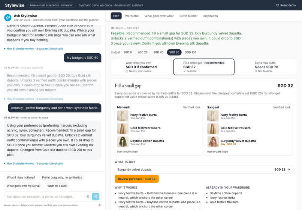Click the Stylewise logo title
This screenshot has height=210, width=302.
pos(15,5)
